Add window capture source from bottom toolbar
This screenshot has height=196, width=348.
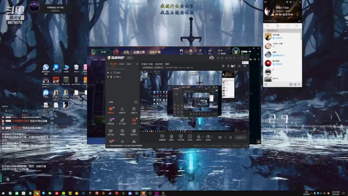[190, 137]
